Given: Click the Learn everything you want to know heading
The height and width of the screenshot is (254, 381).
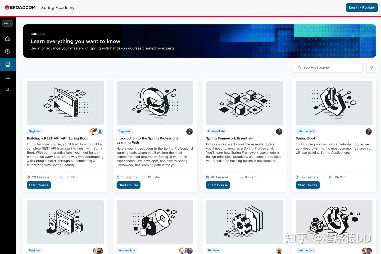Looking at the screenshot, I should click(x=75, y=41).
